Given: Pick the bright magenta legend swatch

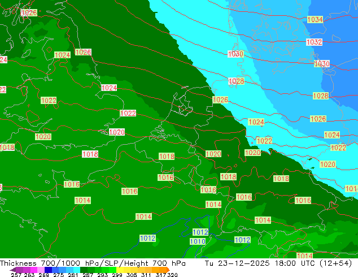Looking at the screenshot, I should pos(33,270).
